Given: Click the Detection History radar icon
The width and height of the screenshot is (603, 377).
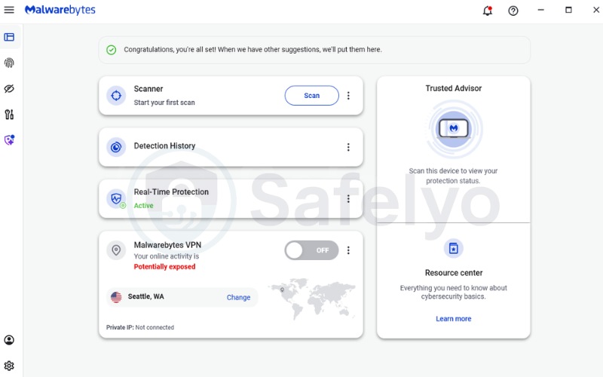Looking at the screenshot, I should pyautogui.click(x=116, y=147).
